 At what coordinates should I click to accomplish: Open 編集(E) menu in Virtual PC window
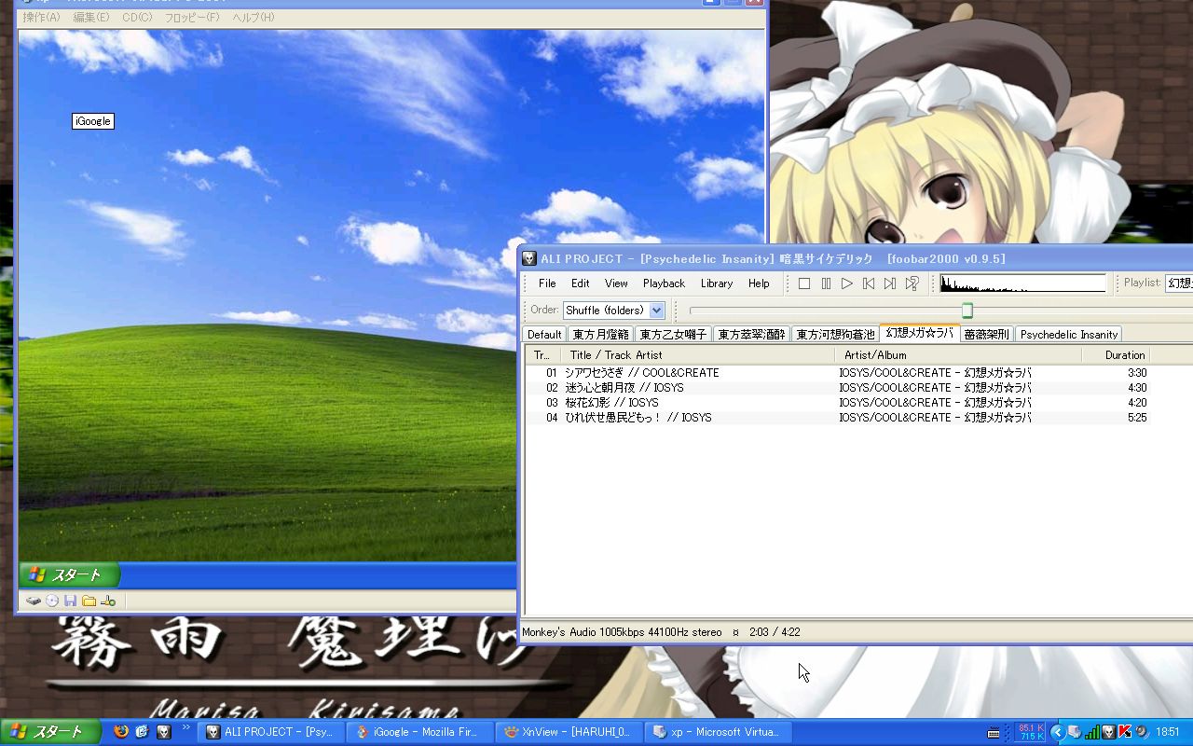(91, 18)
